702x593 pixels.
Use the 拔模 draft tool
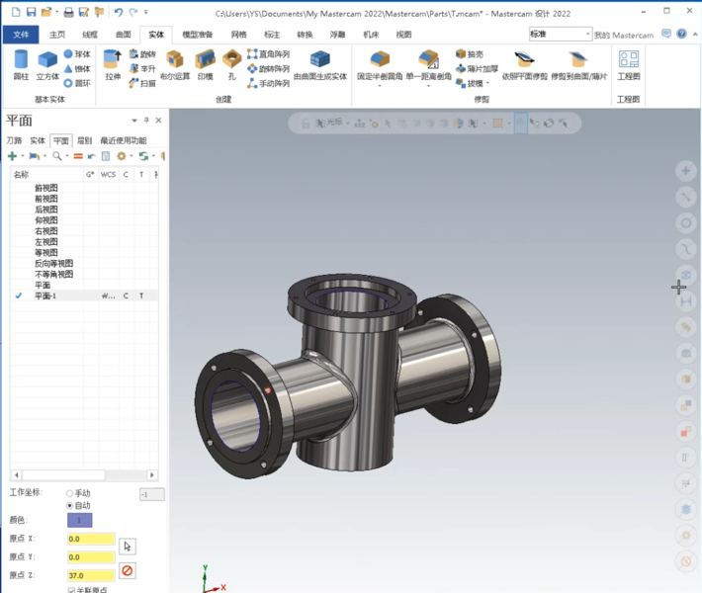click(x=470, y=83)
